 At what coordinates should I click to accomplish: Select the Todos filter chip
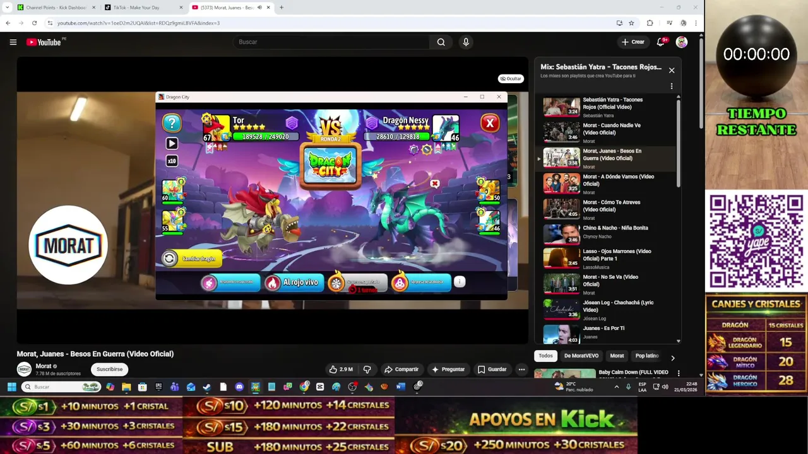[545, 356]
